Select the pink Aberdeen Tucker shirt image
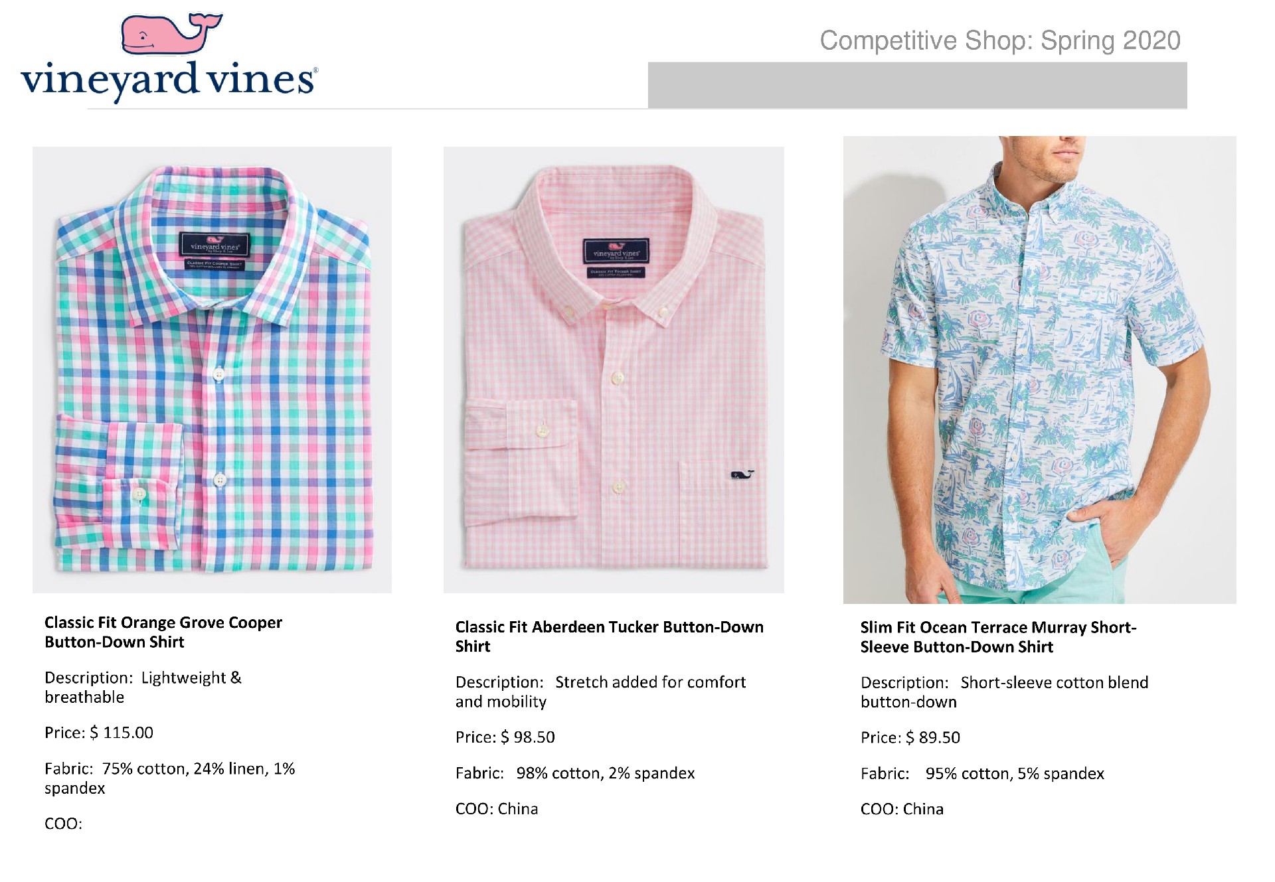 click(613, 370)
